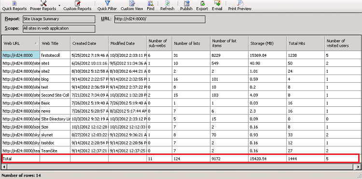Click the Scope field
Image resolution: width=362 pixels, height=179 pixels.
click(59, 28)
